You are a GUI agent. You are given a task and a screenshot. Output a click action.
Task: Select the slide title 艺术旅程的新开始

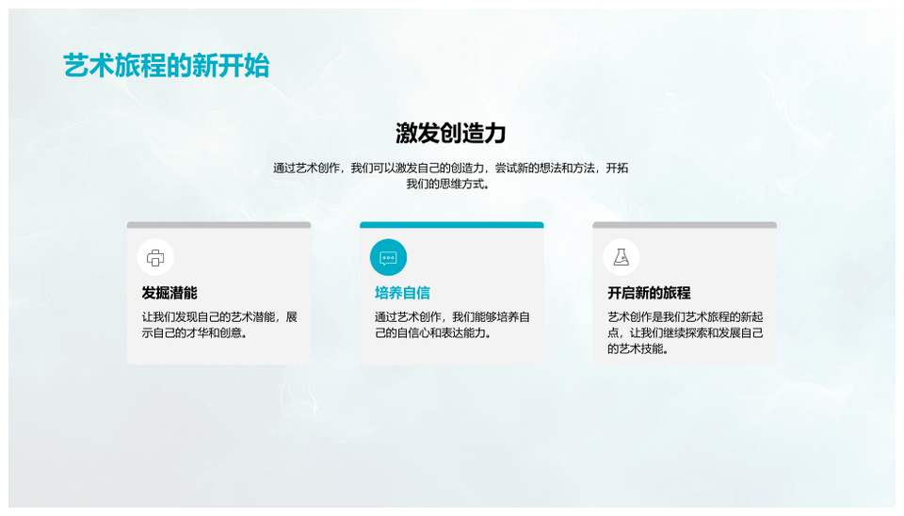pos(166,66)
